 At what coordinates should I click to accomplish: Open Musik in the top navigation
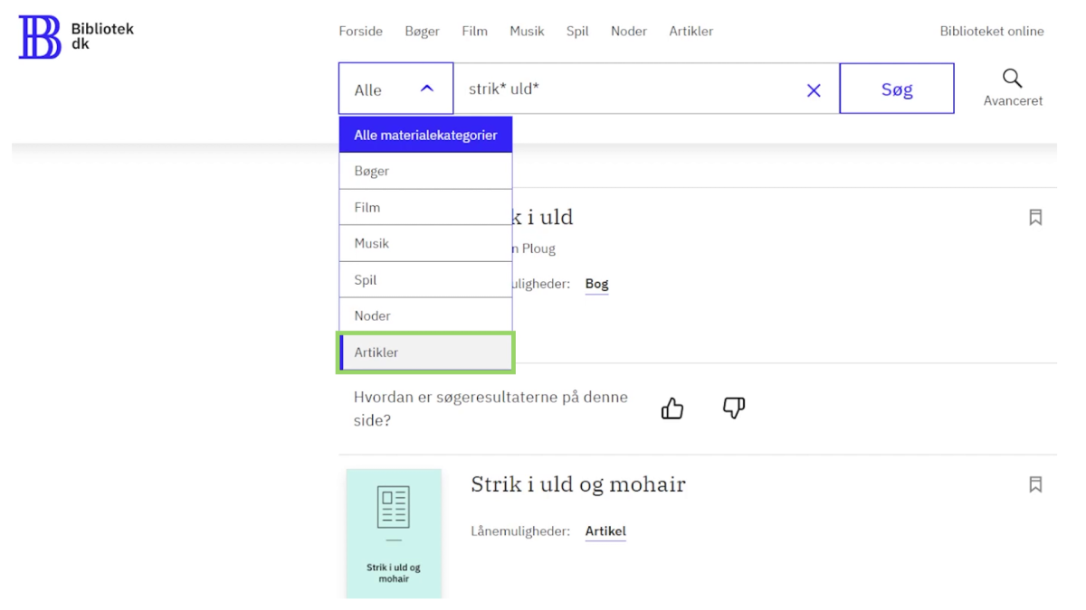click(x=527, y=31)
